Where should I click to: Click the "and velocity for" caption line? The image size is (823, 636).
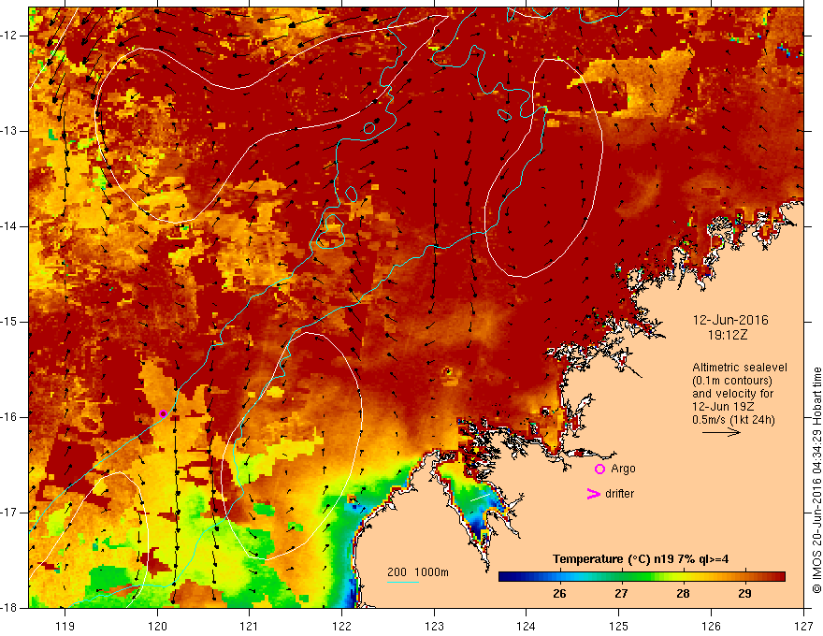tap(733, 394)
